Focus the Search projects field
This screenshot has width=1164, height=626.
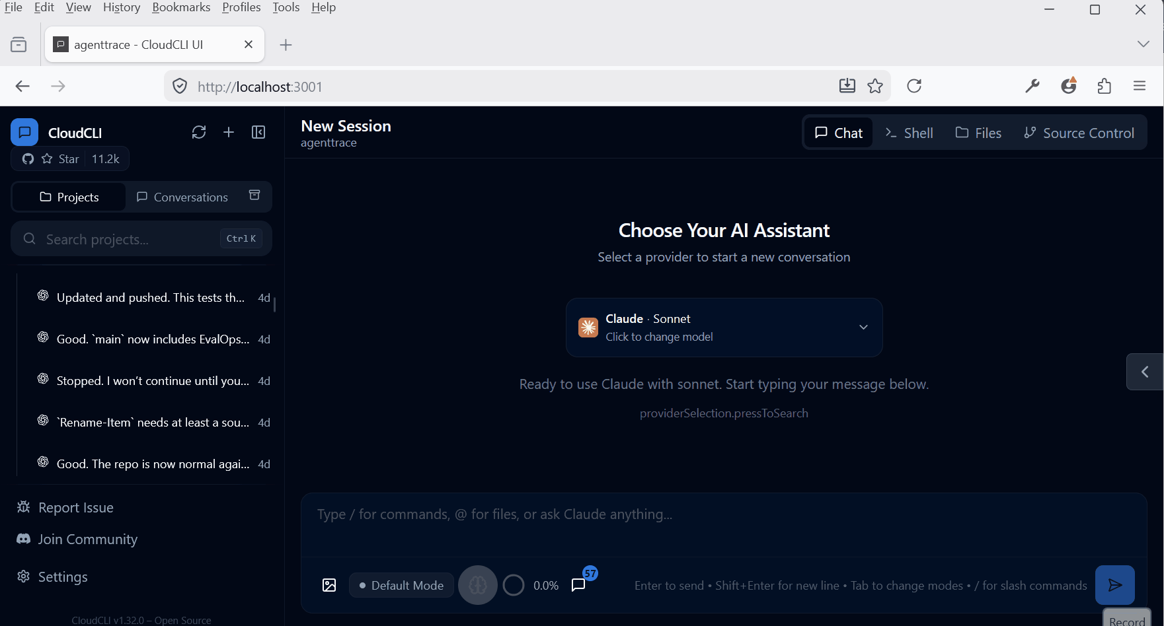tap(141, 239)
